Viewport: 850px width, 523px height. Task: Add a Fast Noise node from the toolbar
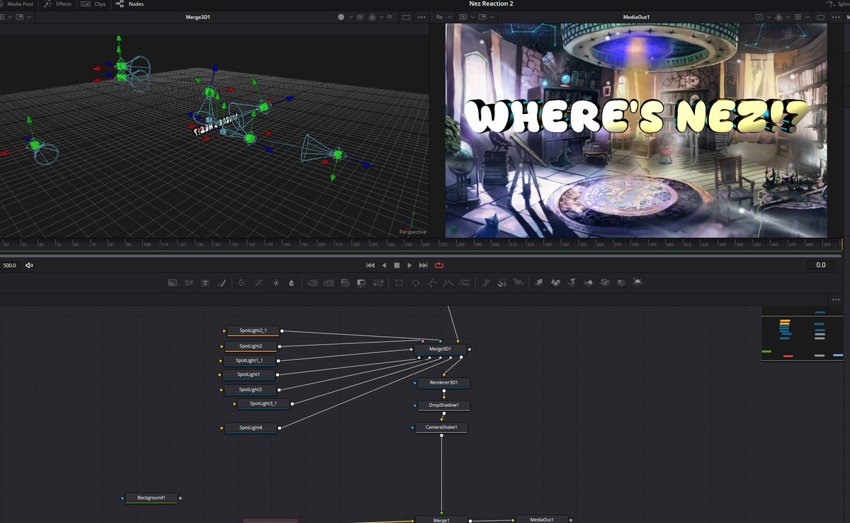pos(189,283)
